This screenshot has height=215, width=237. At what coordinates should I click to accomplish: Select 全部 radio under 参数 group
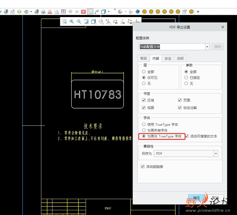click(x=186, y=72)
